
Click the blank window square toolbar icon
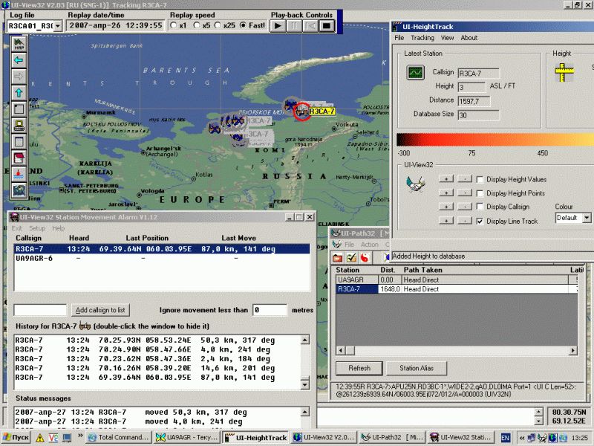(19, 109)
